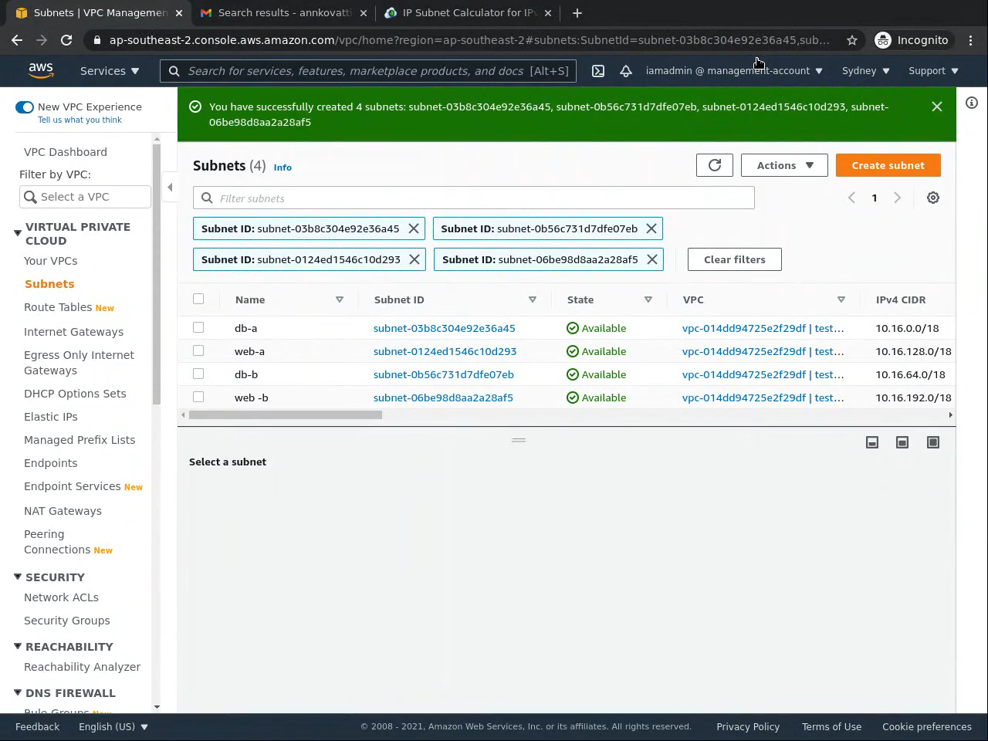Click the Clear filters button
This screenshot has width=988, height=741.
tap(735, 259)
